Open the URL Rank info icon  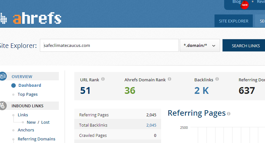(x=103, y=79)
